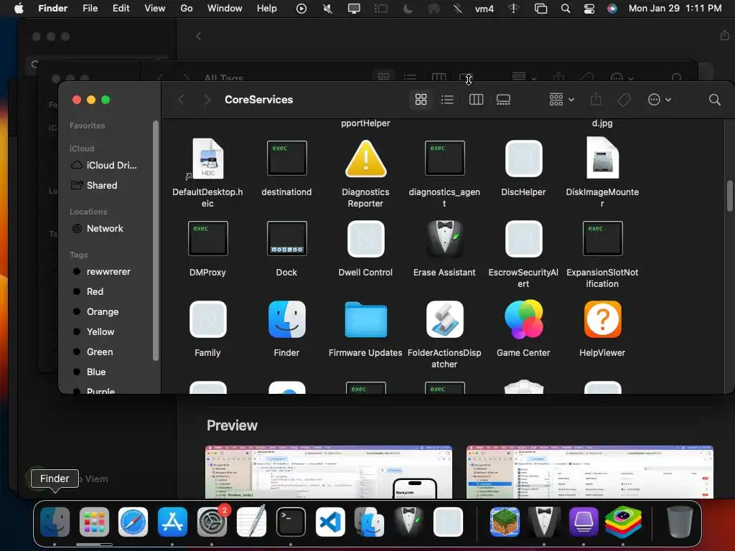The image size is (735, 551).
Task: Open the Trash in the Dock
Action: (680, 522)
